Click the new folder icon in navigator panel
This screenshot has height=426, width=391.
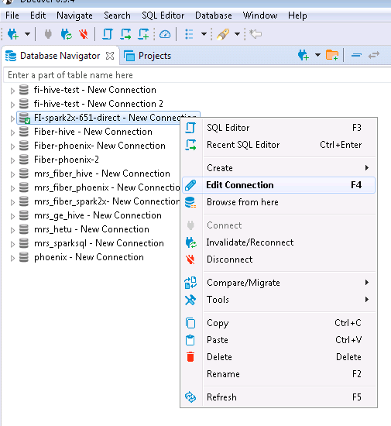pyautogui.click(x=332, y=55)
